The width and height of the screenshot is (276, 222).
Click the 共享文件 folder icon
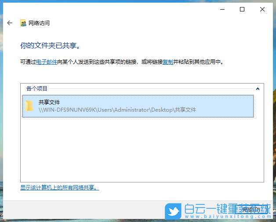29,106
